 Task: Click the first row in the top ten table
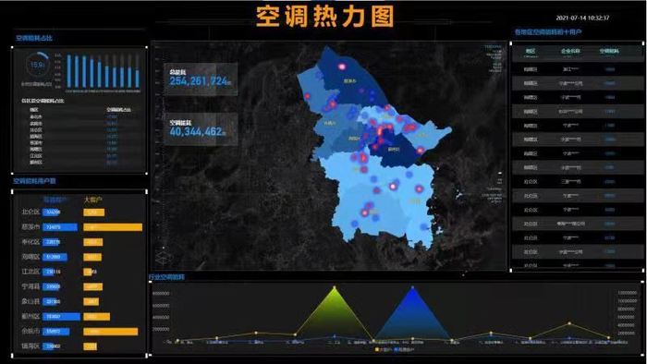pyautogui.click(x=577, y=69)
